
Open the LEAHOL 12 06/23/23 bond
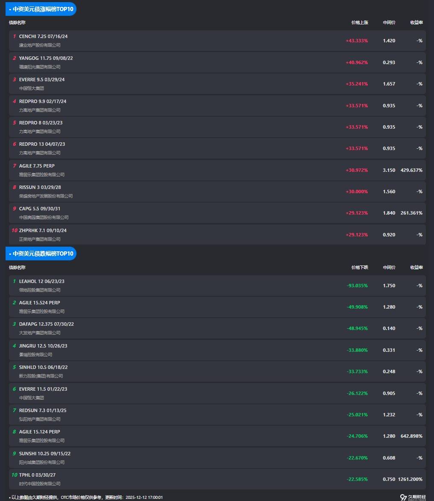click(42, 281)
